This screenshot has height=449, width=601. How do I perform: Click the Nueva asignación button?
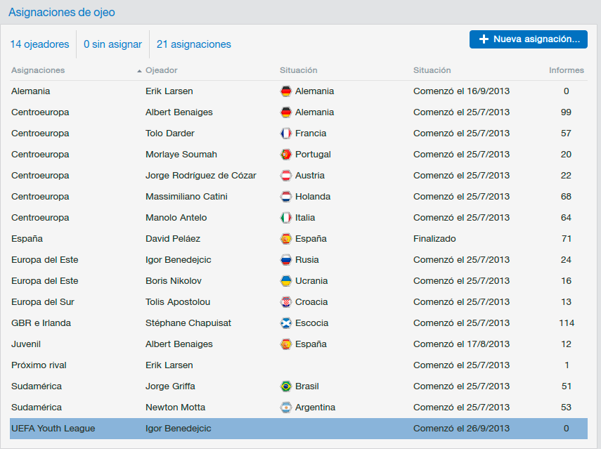coord(528,39)
